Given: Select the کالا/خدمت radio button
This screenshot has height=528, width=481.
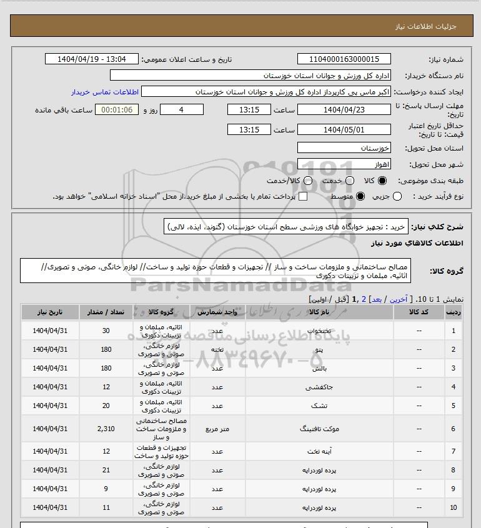Looking at the screenshot, I should click(x=307, y=181).
